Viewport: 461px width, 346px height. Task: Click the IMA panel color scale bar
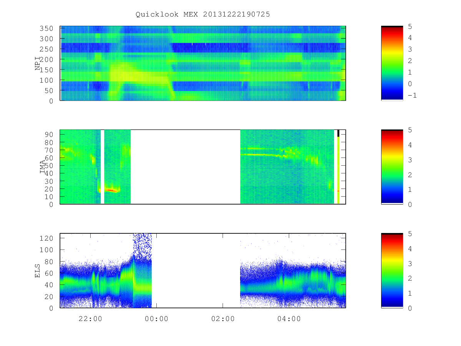point(392,167)
